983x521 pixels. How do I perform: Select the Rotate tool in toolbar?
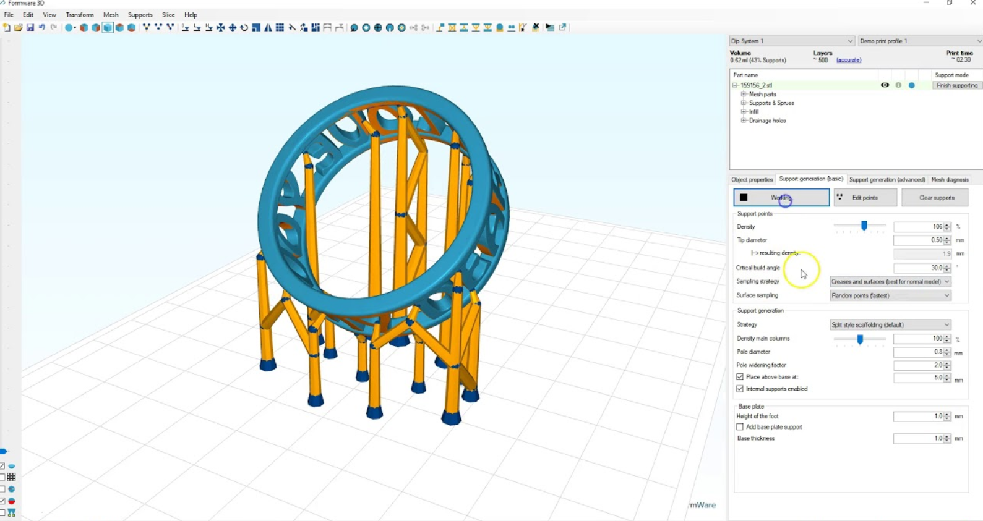click(244, 27)
